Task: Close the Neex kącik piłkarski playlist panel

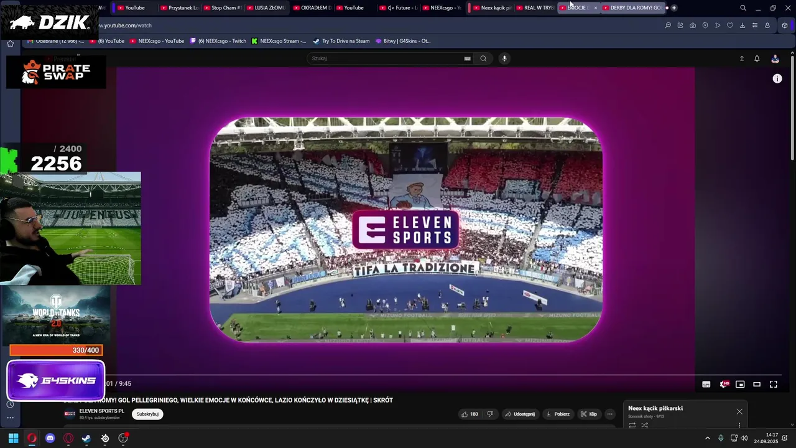Action: point(739,411)
